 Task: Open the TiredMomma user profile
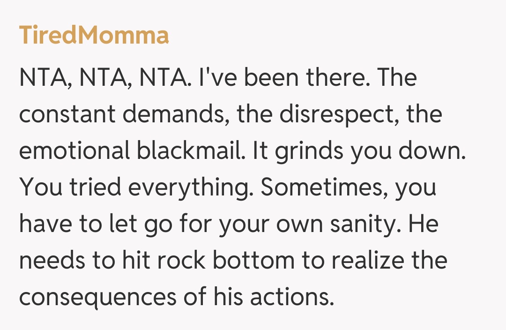click(94, 36)
